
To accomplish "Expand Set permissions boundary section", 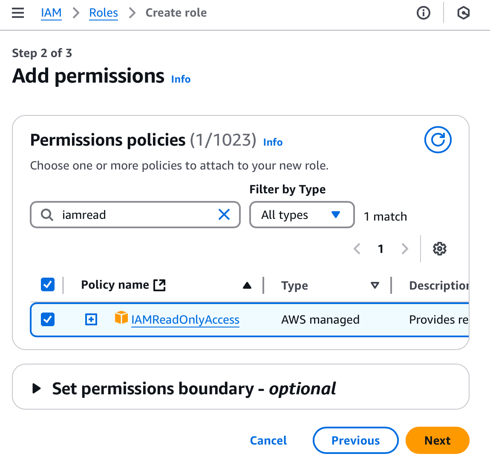I will (37, 388).
